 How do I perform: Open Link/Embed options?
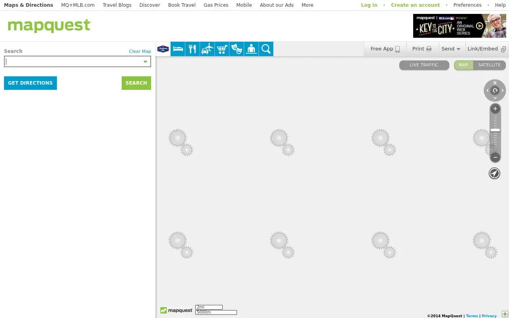(x=487, y=49)
